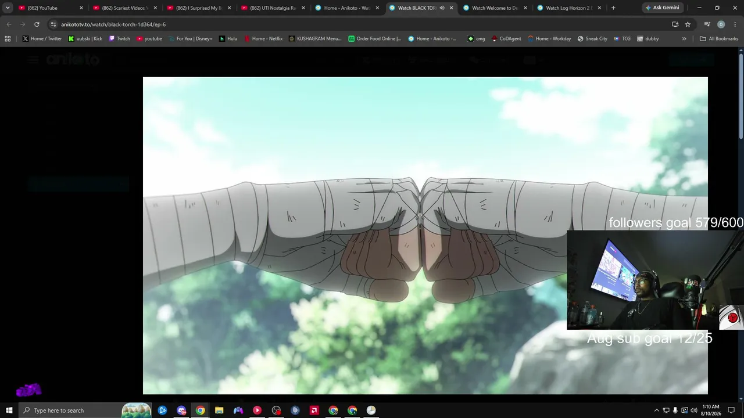Click the Ask Gemini button
Viewport: 744px width, 418px height.
coord(661,8)
